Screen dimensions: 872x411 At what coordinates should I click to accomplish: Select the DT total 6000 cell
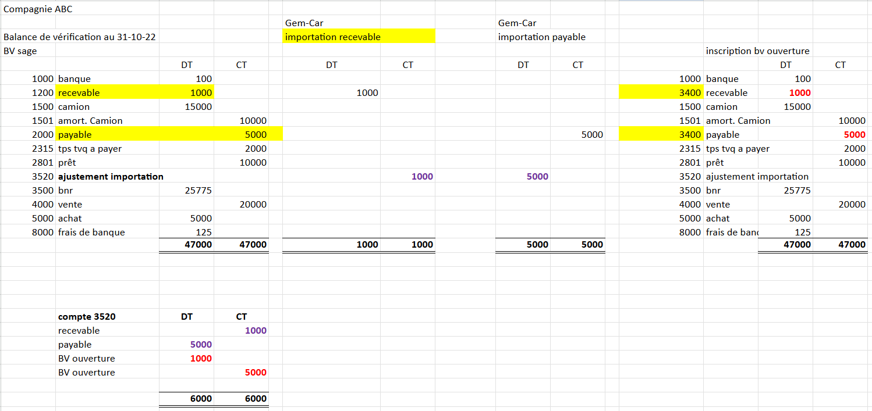200,399
